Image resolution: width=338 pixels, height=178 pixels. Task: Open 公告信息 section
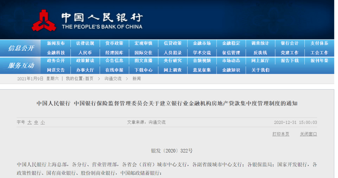point(114,61)
